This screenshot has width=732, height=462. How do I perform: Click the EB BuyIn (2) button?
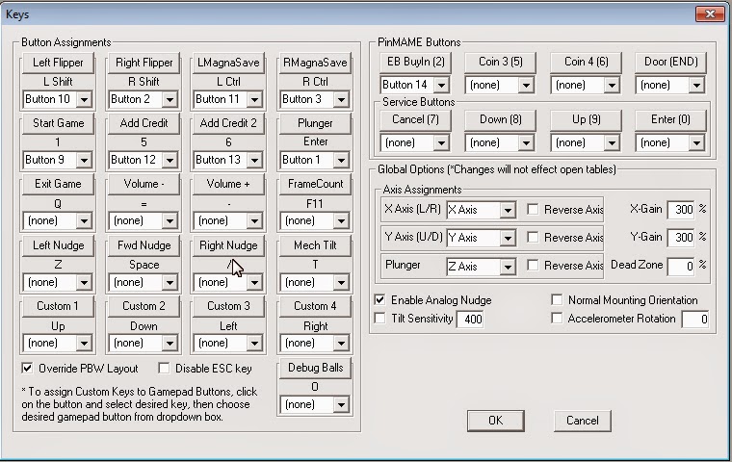[415, 62]
